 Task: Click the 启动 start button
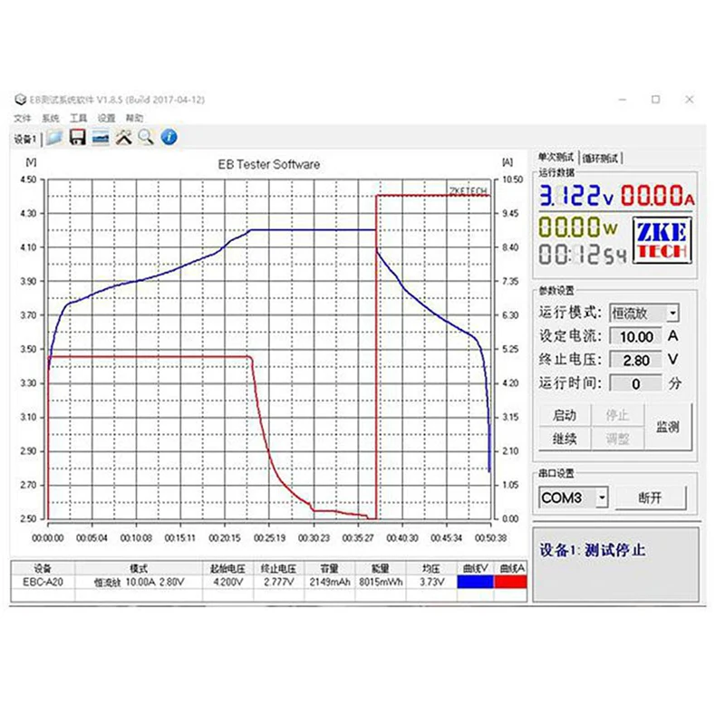click(x=565, y=415)
